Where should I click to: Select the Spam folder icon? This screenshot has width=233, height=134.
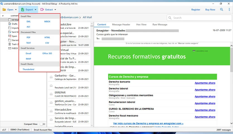click(10, 36)
